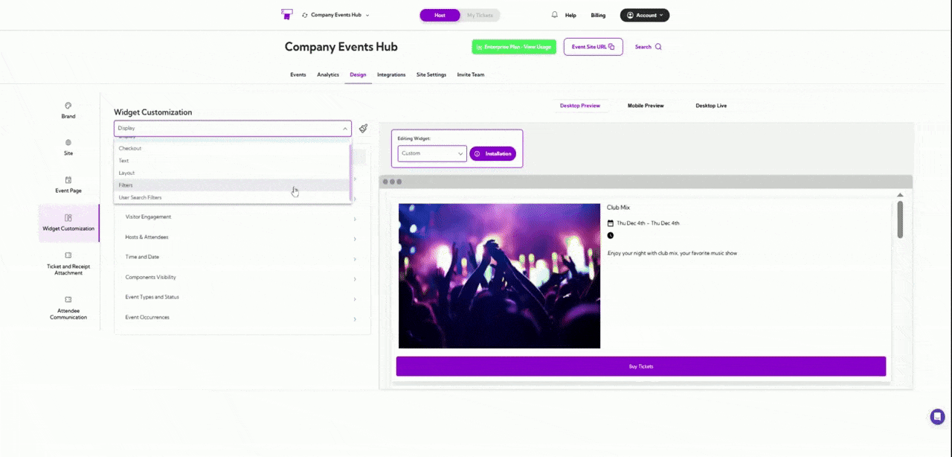Open the Analytics tab
Screen dimensions: 952x457
328,74
